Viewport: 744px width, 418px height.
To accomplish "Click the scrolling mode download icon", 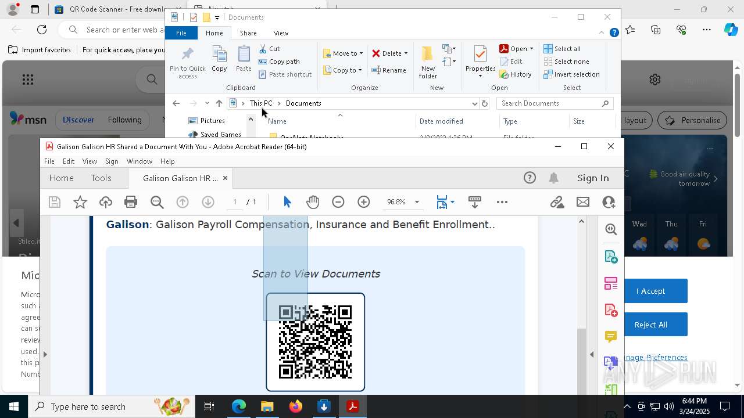I will click(x=474, y=202).
